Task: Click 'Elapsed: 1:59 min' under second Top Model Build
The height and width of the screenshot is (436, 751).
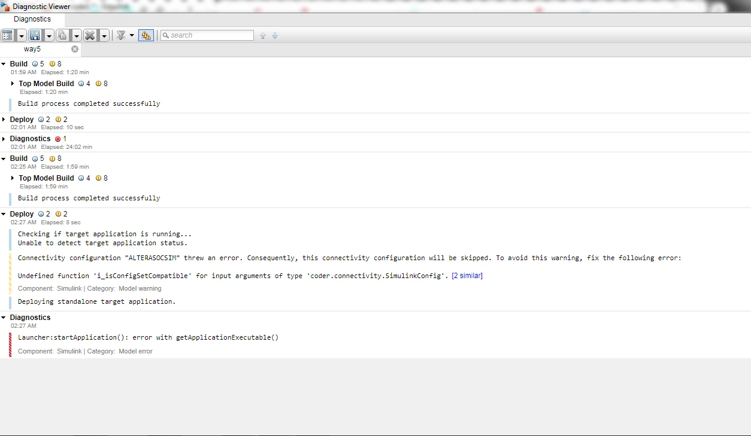Action: tap(44, 187)
